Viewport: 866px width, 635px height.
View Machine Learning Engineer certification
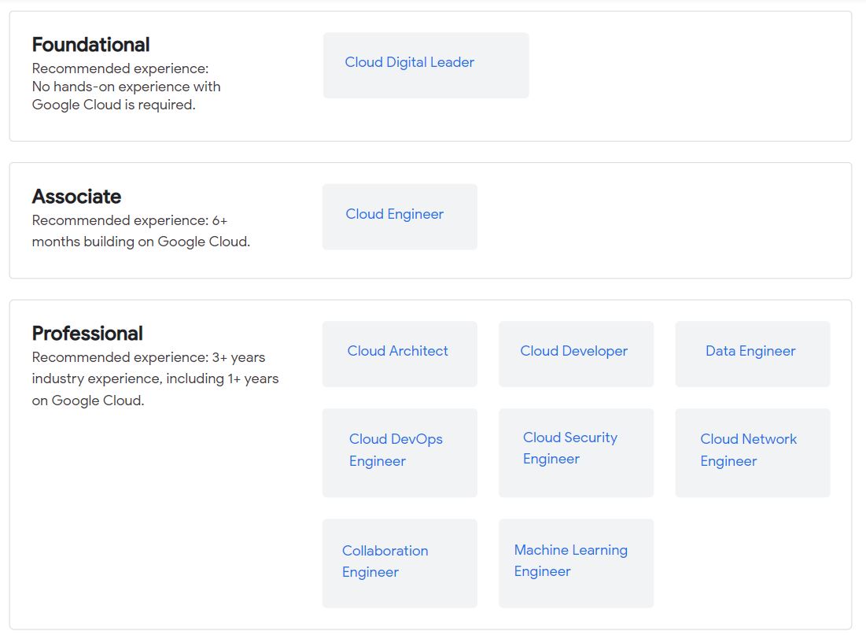tap(576, 563)
